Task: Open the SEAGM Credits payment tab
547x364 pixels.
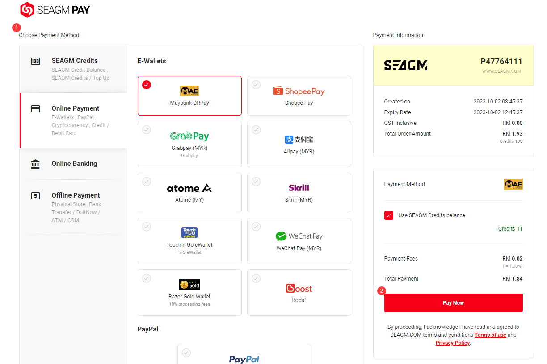Action: (73, 69)
